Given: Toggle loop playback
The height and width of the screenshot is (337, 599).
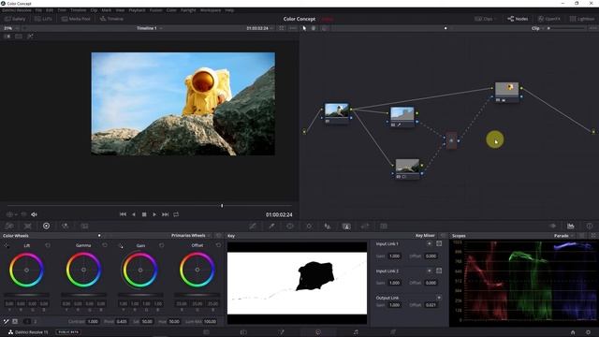Looking at the screenshot, I should (x=176, y=214).
